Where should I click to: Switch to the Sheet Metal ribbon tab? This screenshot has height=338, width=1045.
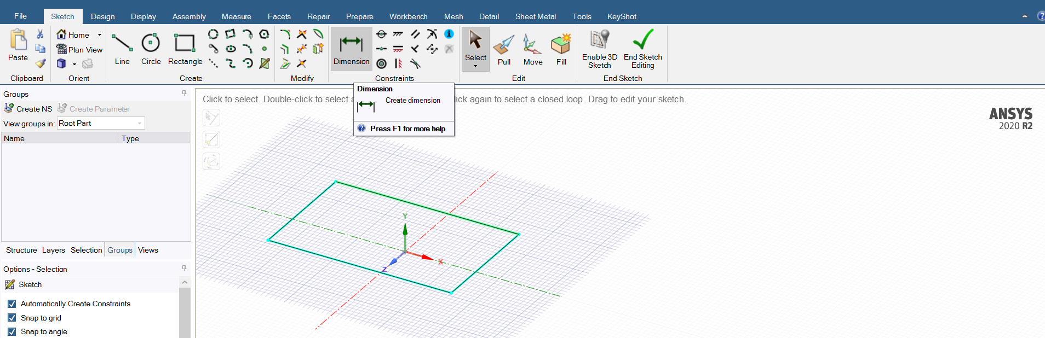coord(536,16)
